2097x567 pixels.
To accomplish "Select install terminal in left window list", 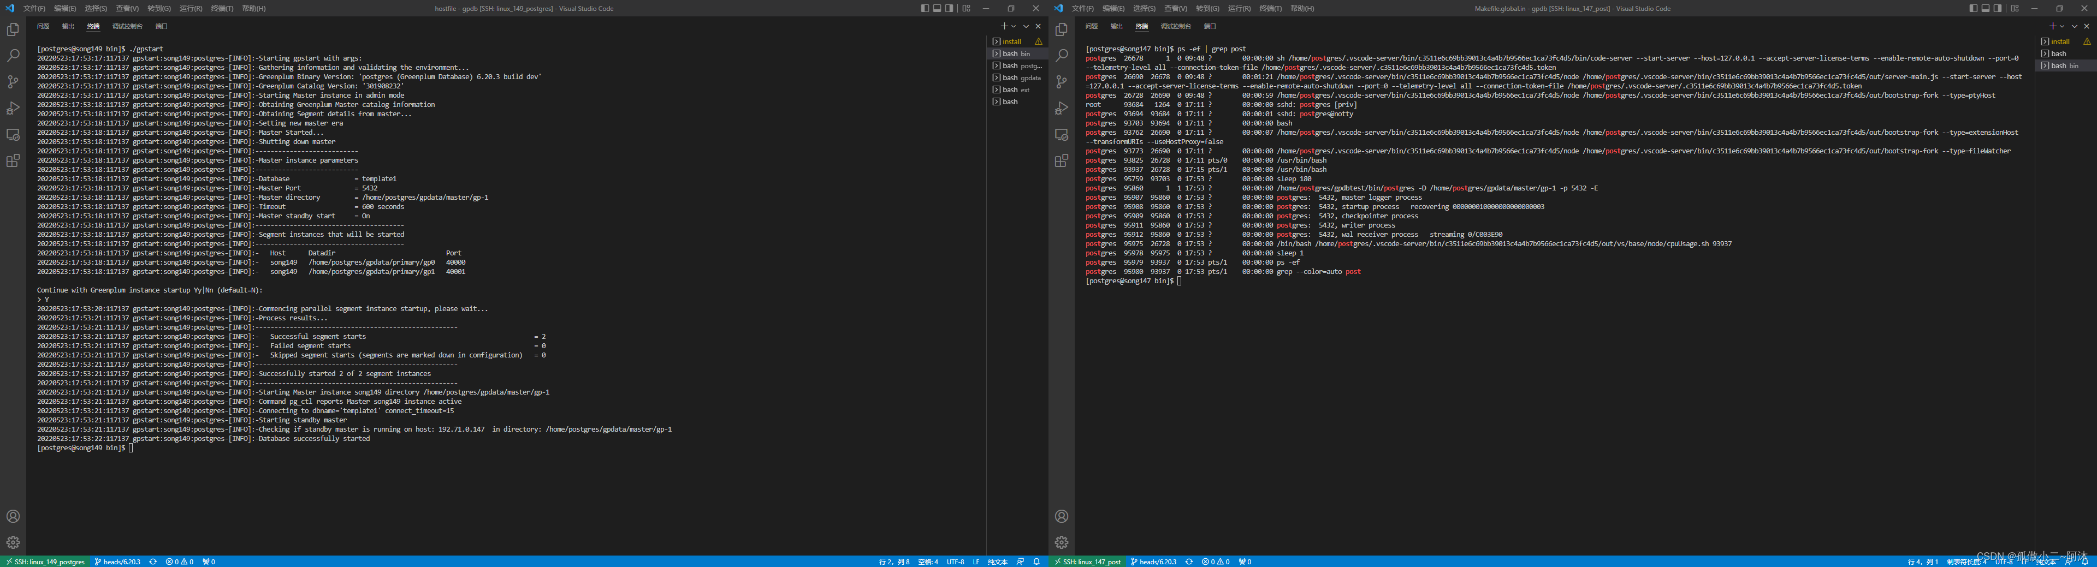I will coord(1017,41).
